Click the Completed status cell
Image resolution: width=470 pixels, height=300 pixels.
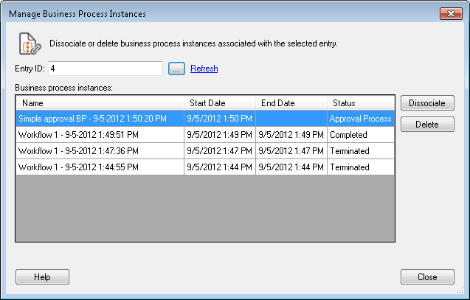(x=361, y=135)
